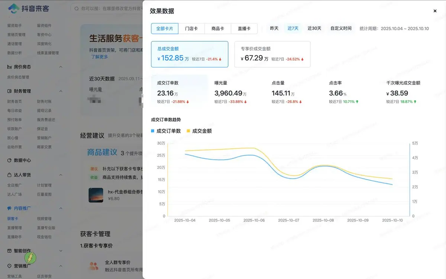446x279 pixels.
Task: Toggle the blue 成交订单数 chart legend
Action: pyautogui.click(x=166, y=131)
